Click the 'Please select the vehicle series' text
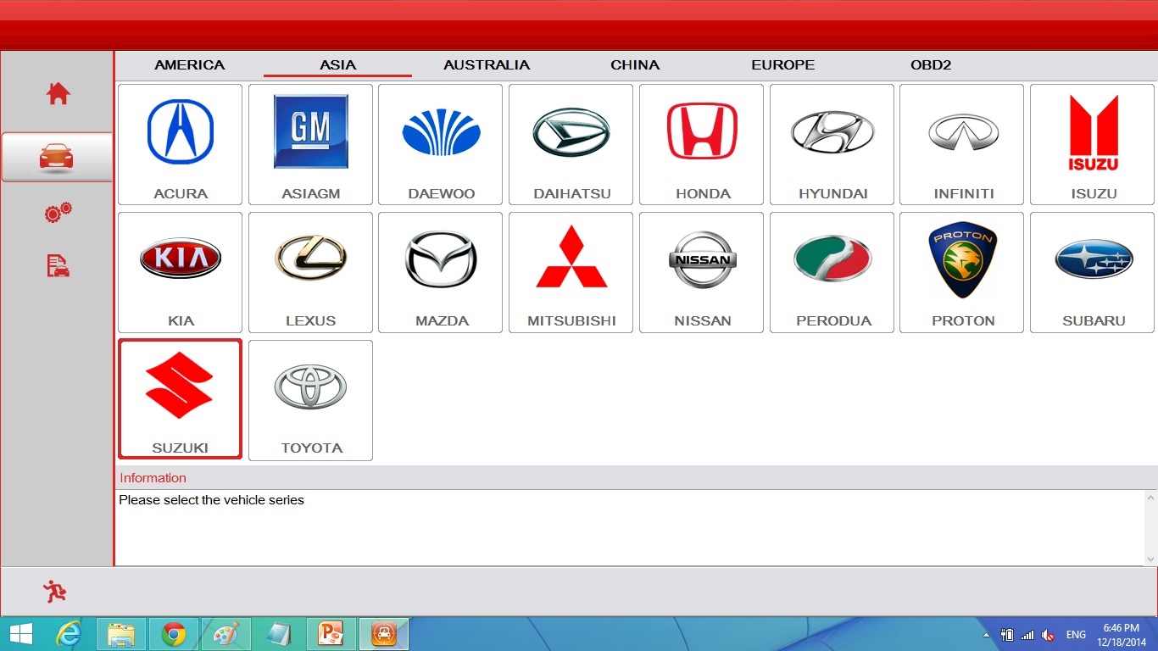 pos(211,500)
